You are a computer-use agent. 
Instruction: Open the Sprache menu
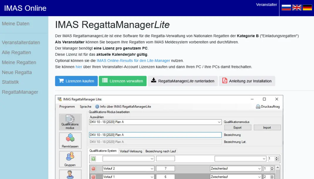pos(85,107)
